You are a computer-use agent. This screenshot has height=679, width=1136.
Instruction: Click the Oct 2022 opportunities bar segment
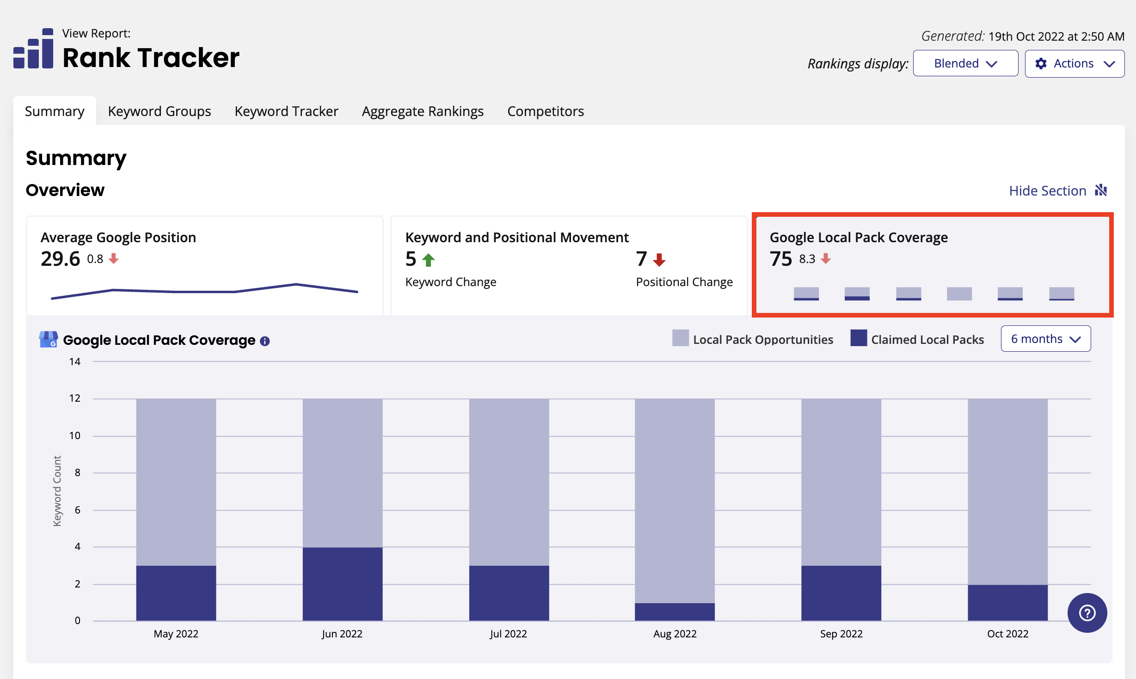(1008, 492)
